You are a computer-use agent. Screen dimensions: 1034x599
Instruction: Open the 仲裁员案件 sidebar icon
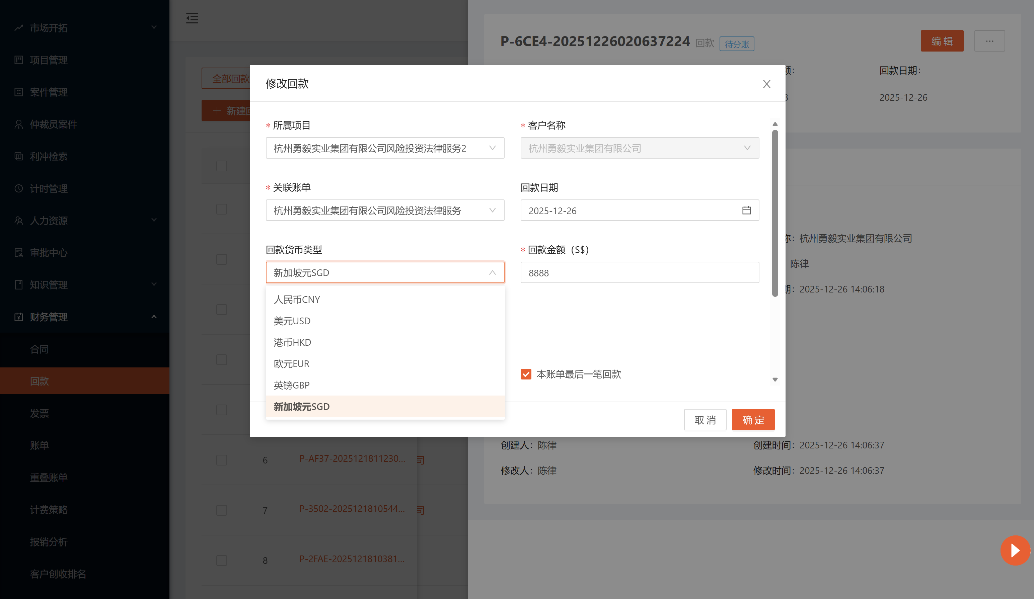click(19, 124)
